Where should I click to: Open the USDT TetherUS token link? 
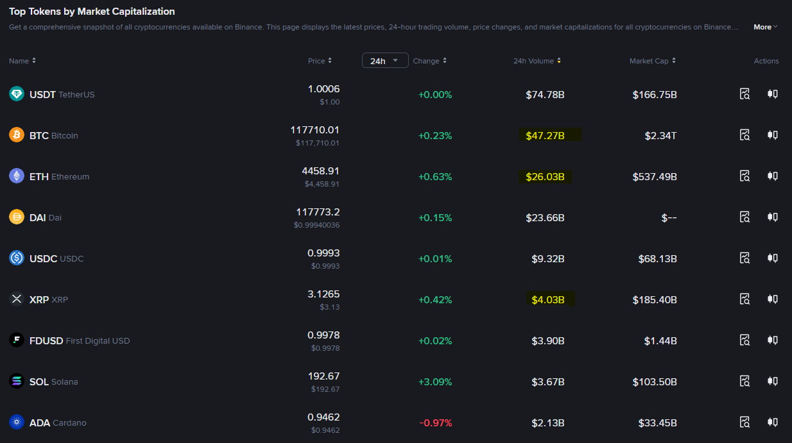[x=62, y=94]
